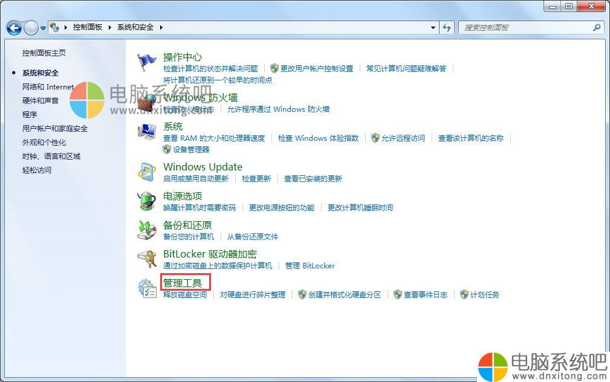Open 网络和 Internet category in sidebar
The height and width of the screenshot is (382, 610).
[48, 87]
